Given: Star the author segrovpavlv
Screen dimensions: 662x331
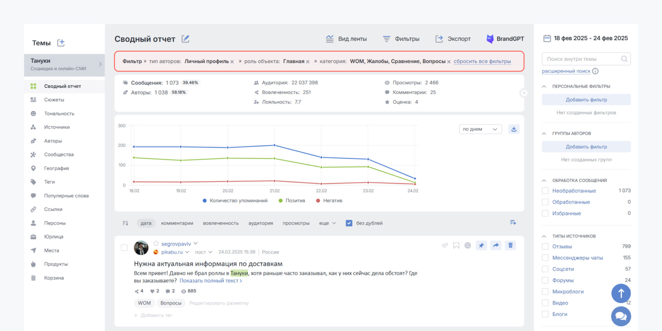Looking at the screenshot, I should (x=156, y=243).
